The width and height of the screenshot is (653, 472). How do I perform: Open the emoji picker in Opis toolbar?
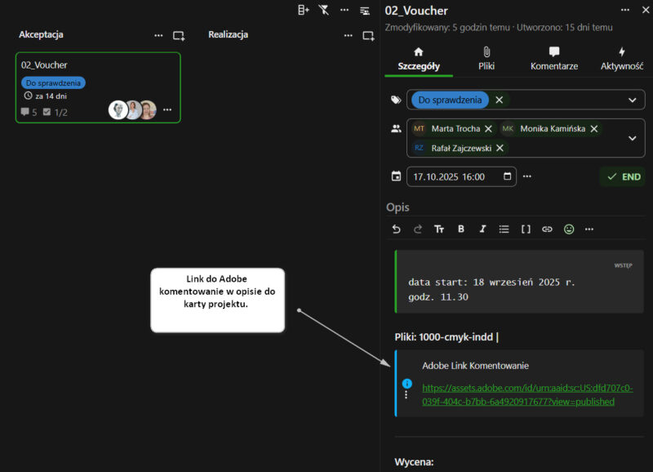click(569, 229)
